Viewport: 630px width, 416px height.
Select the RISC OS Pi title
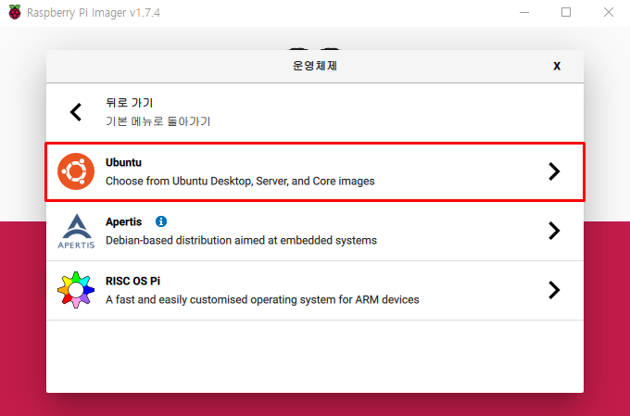[x=132, y=281]
